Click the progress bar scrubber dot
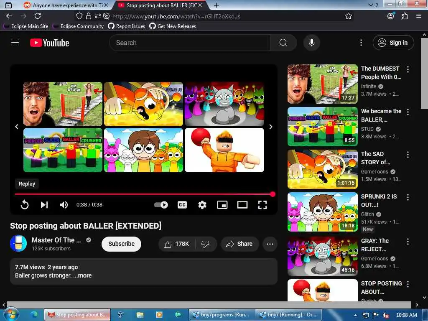Viewport: 428px width, 321px height. pyautogui.click(x=273, y=194)
